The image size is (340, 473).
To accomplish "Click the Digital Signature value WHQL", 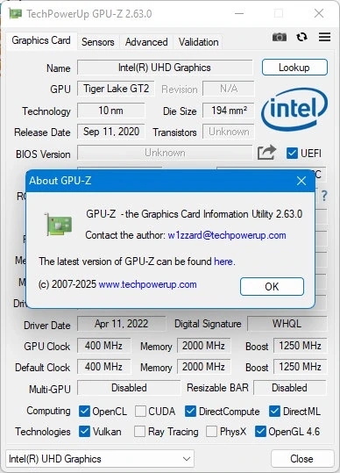I will (287, 324).
